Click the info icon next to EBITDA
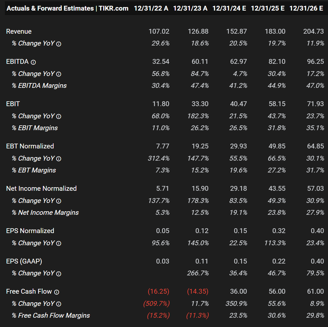This screenshot has height=327, width=328. (33, 62)
